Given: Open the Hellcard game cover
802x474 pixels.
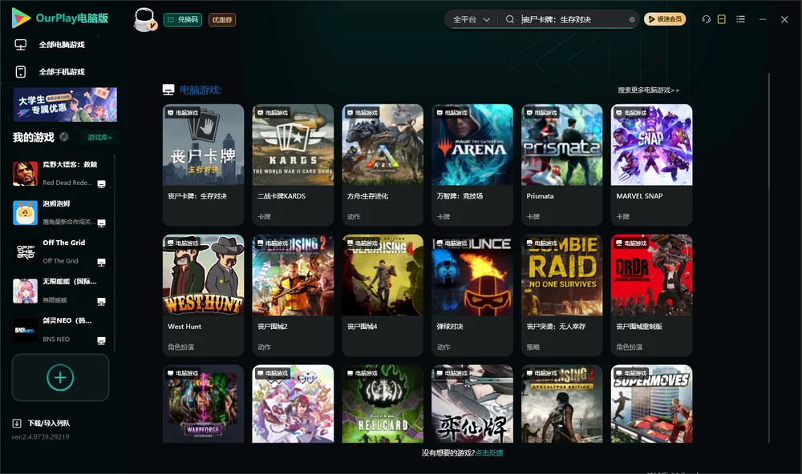Looking at the screenshot, I should [x=383, y=404].
